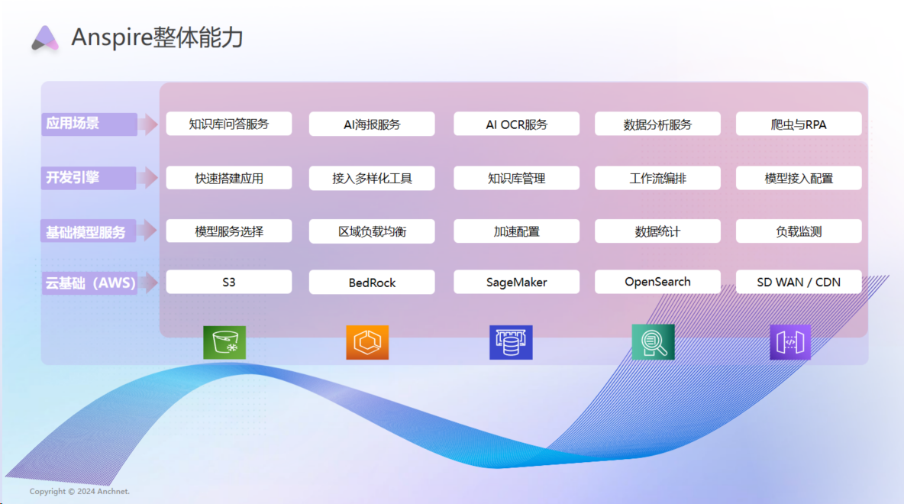Click the AI OCR服务 box
The height and width of the screenshot is (504, 904).
516,124
